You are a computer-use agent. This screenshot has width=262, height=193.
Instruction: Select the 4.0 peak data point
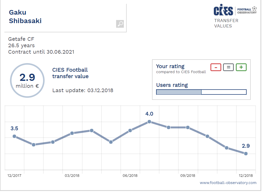[149, 122]
